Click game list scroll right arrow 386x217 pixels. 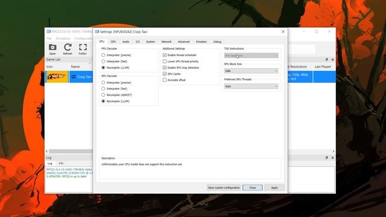[x=334, y=151]
